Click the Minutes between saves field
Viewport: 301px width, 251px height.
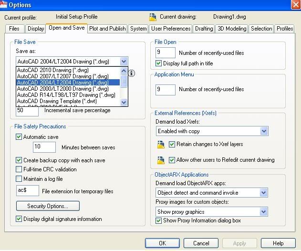(44, 147)
